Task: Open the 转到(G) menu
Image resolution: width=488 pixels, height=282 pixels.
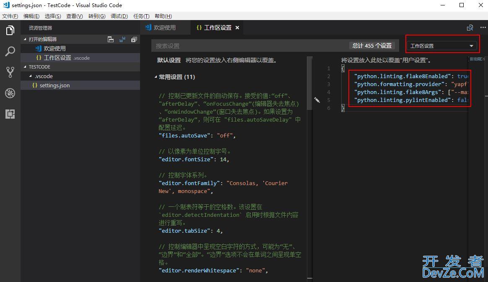Action: (x=97, y=16)
